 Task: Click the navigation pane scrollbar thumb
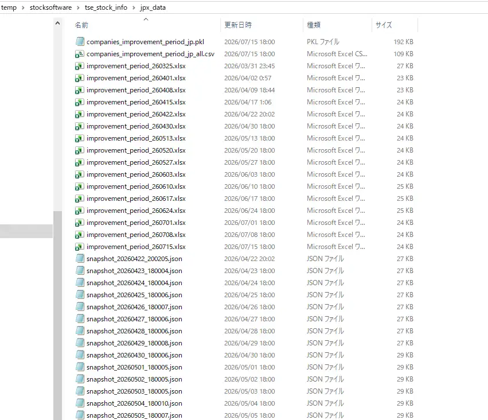click(57, 316)
